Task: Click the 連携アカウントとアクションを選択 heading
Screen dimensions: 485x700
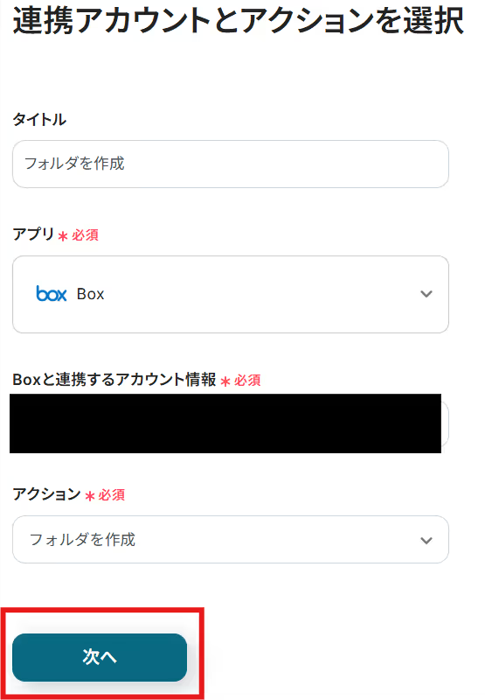Action: point(238,20)
